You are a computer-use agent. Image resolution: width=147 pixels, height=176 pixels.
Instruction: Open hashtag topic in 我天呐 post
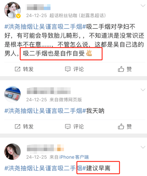(45, 111)
